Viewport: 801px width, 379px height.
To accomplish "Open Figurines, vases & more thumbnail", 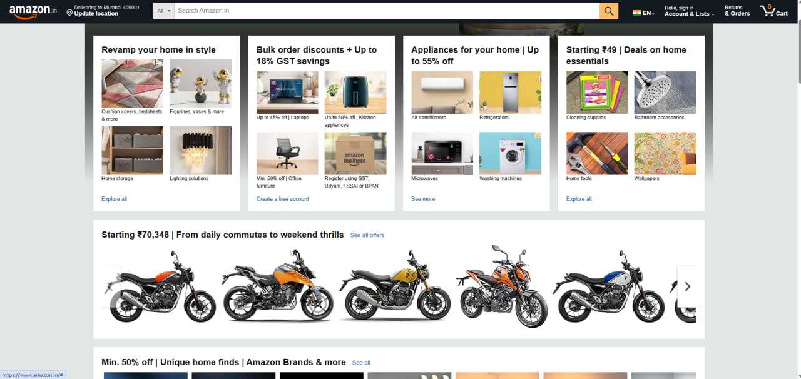I will click(200, 84).
